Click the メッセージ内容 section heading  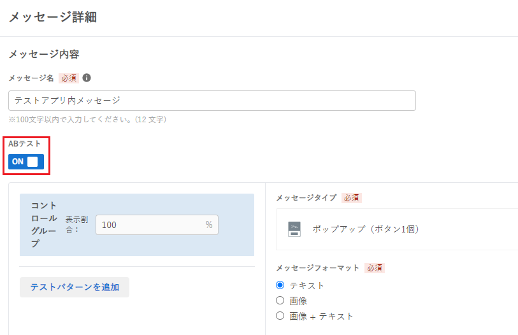tap(44, 54)
